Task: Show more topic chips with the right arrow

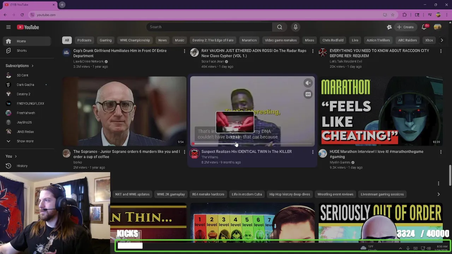Action: (442, 40)
